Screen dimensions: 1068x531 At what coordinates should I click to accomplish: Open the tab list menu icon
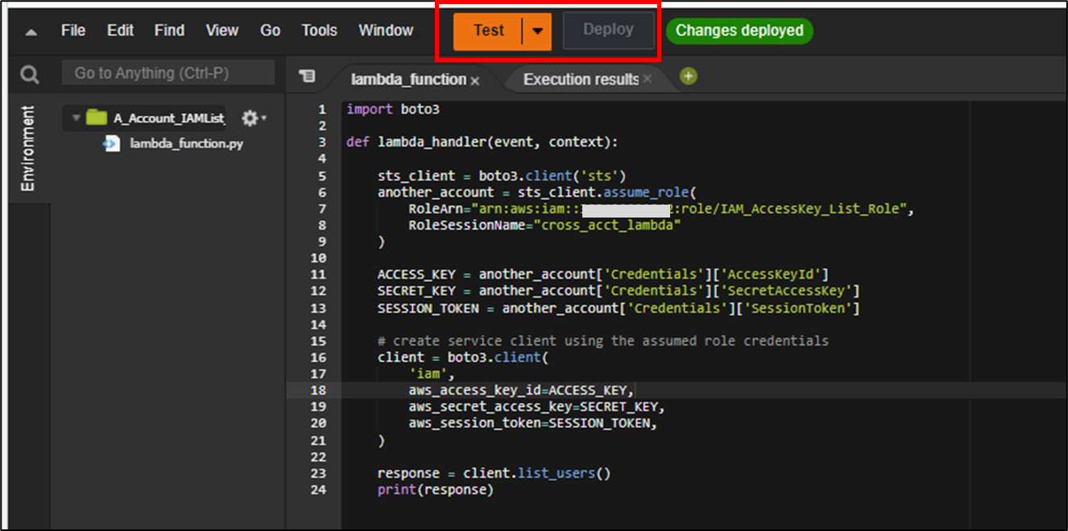click(x=306, y=76)
